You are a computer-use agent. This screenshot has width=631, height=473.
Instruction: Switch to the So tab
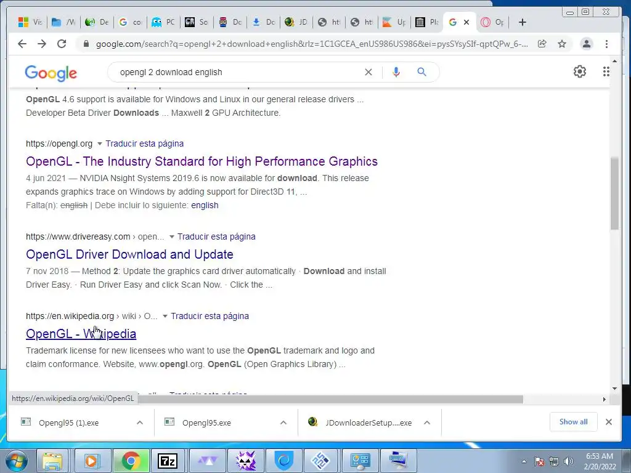coord(197,22)
